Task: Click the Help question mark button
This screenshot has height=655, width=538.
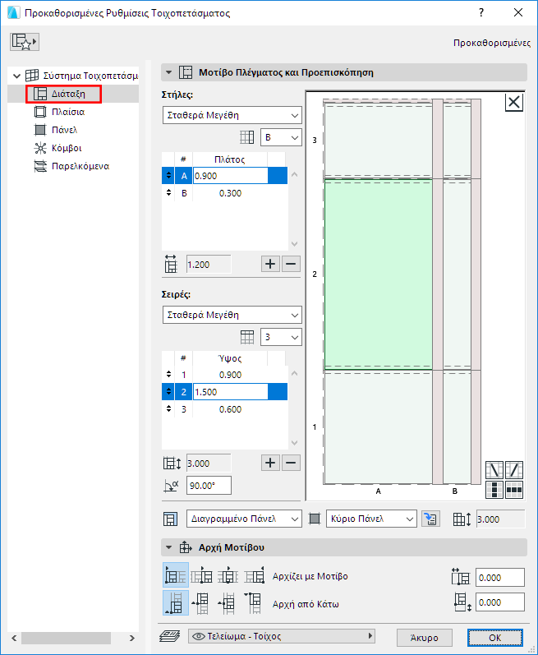Action: click(x=481, y=12)
